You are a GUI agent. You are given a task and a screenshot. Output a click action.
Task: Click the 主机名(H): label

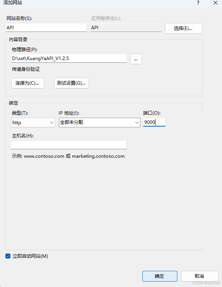(x=23, y=136)
